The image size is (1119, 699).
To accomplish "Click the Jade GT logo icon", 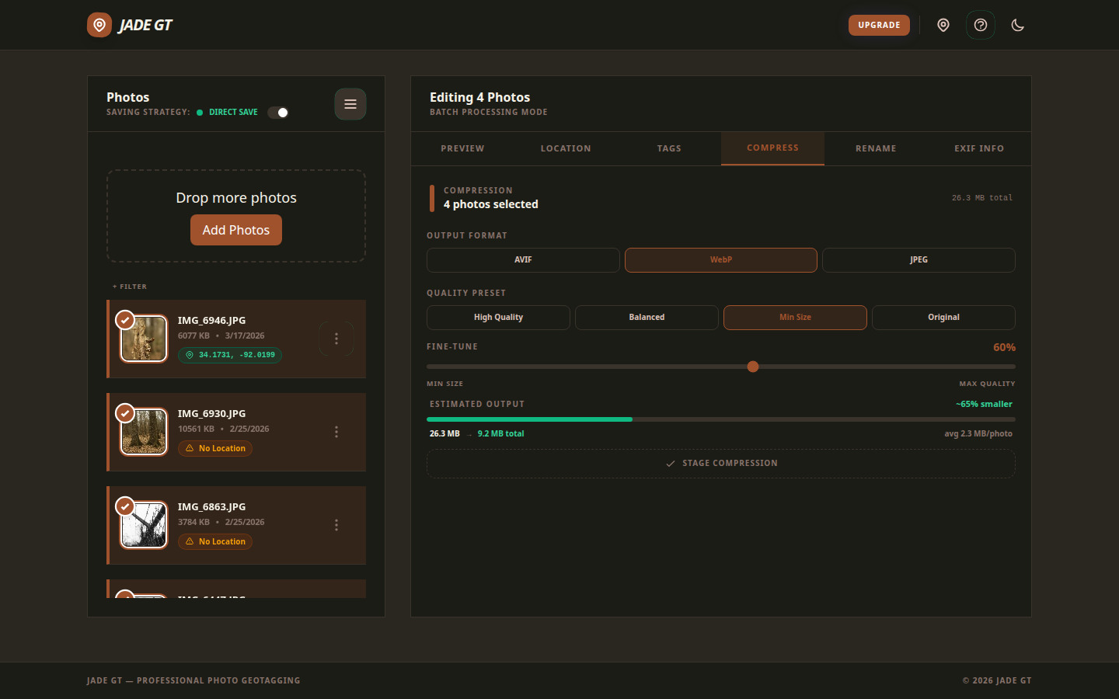I will click(x=99, y=25).
